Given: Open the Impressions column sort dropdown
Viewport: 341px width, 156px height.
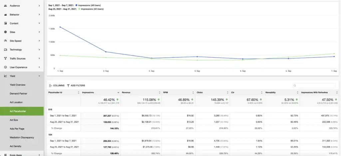Looking at the screenshot, I should [x=118, y=93].
